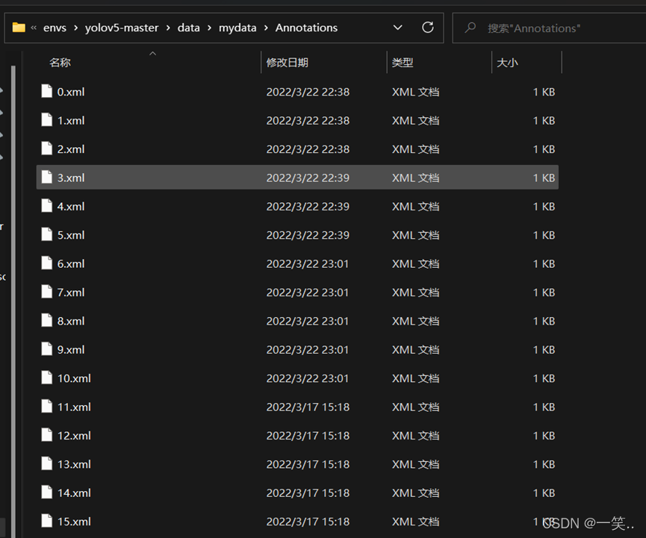The height and width of the screenshot is (538, 646).
Task: Click modified date of 11.xml
Action: click(x=308, y=407)
